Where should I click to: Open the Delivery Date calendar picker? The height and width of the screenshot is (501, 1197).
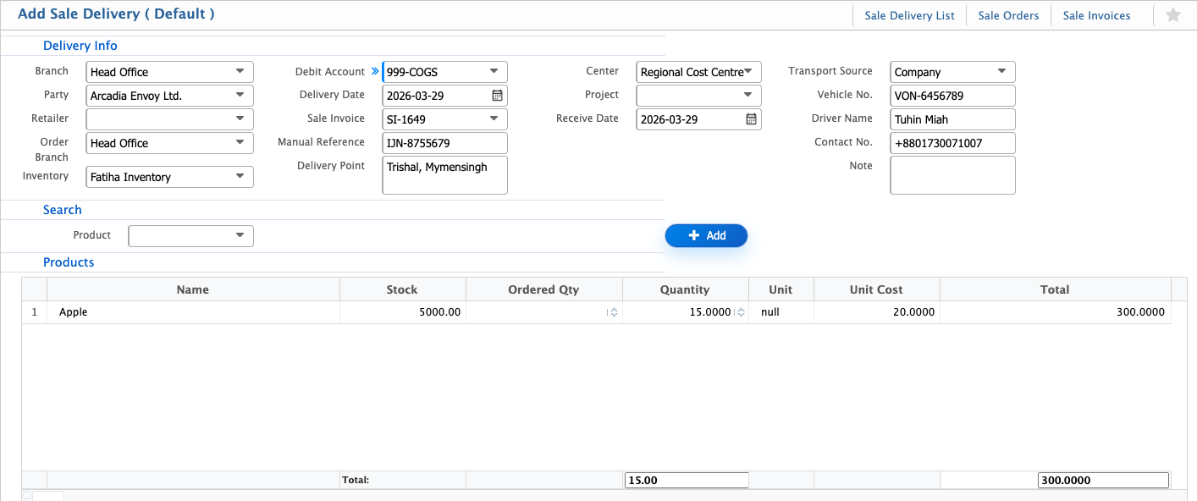[x=498, y=96]
